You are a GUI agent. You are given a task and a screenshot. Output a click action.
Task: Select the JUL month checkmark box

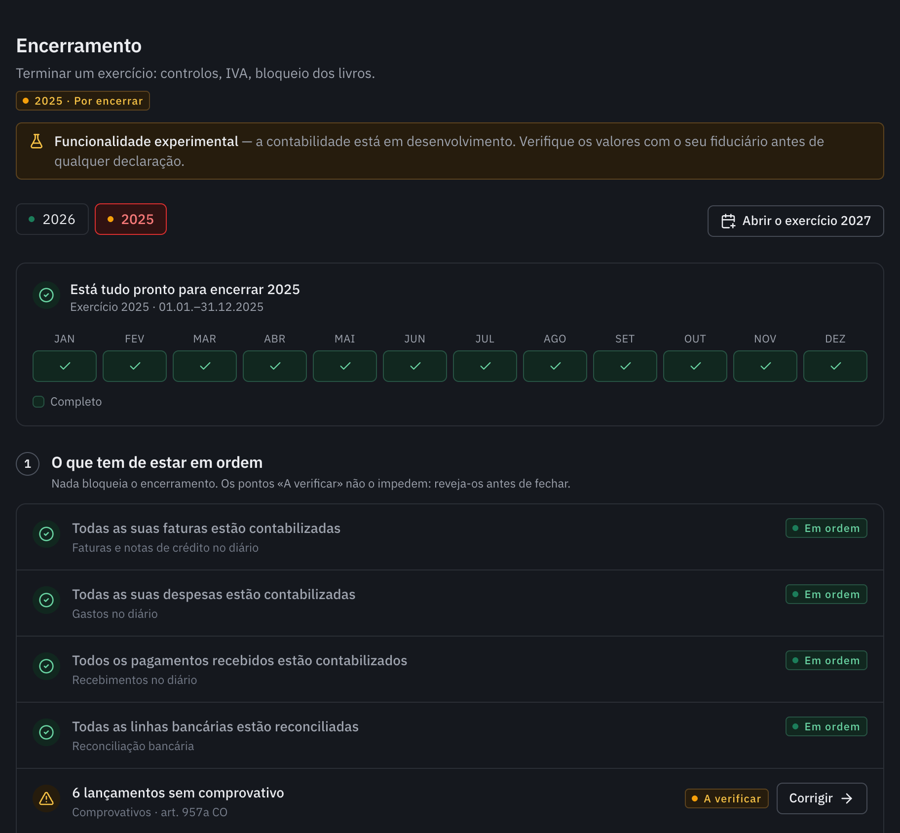485,366
